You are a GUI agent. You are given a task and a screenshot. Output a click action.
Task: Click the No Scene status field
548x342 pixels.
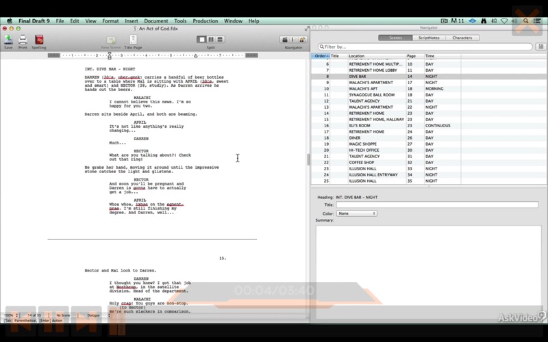pos(63,315)
